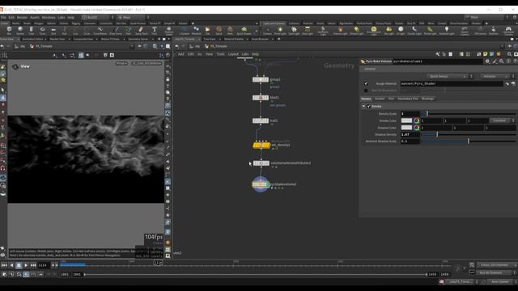Select the Spray Paint shelf tool
Screen dimensions: 518x291
tap(142, 31)
